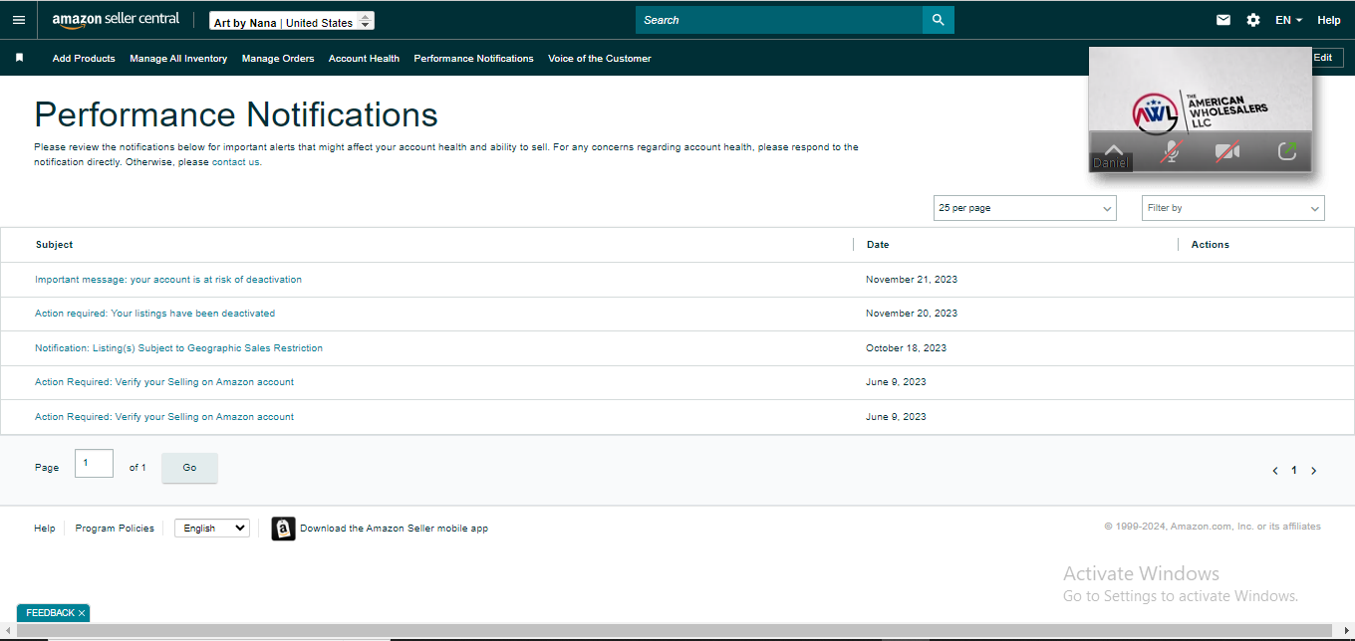Image resolution: width=1355 pixels, height=641 pixels.
Task: Open the Filter by dropdown
Action: (1233, 208)
